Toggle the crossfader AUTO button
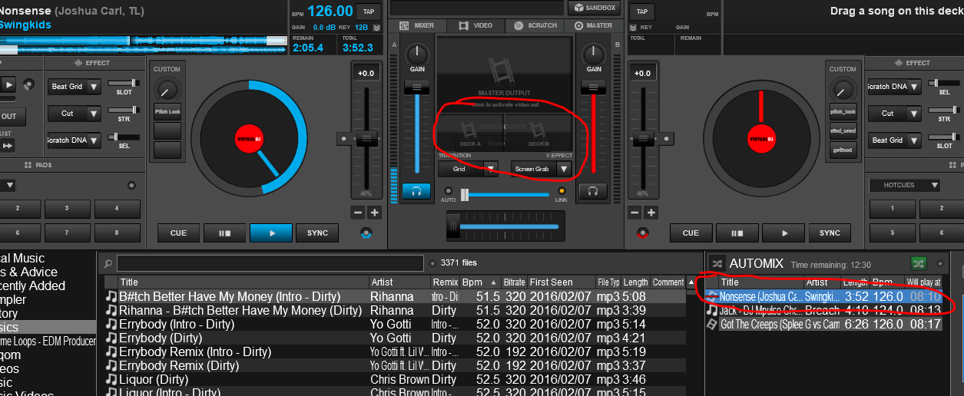Image resolution: width=964 pixels, height=396 pixels. tap(448, 191)
